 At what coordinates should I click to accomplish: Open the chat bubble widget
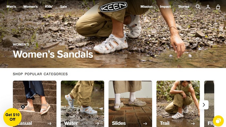pos(218,121)
